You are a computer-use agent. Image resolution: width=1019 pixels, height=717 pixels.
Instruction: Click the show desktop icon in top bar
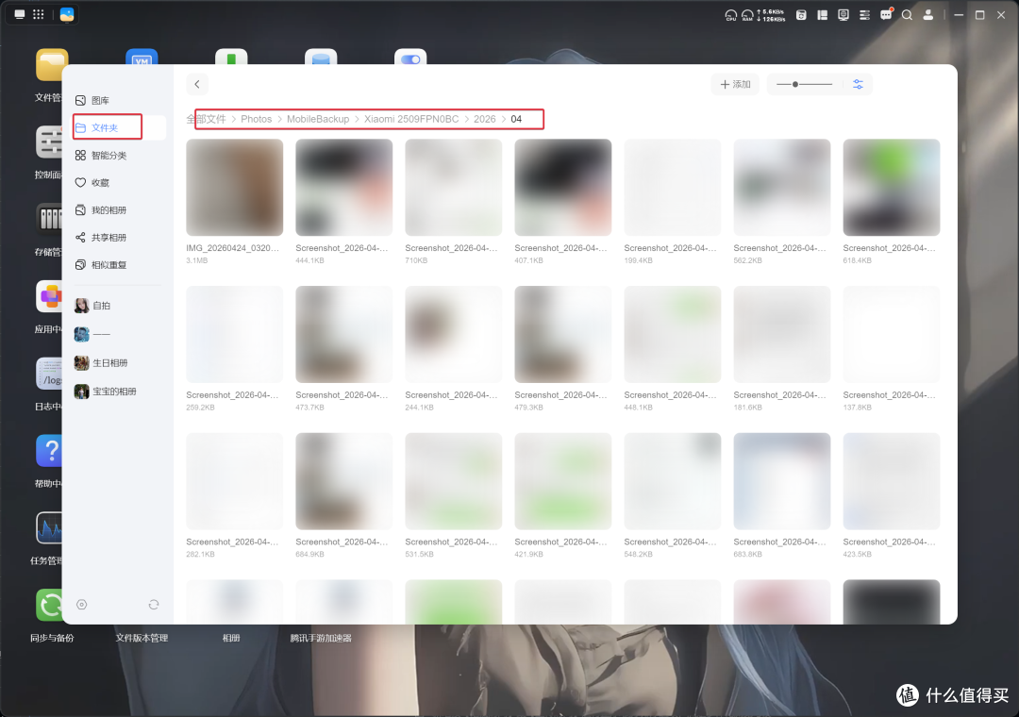[x=20, y=14]
